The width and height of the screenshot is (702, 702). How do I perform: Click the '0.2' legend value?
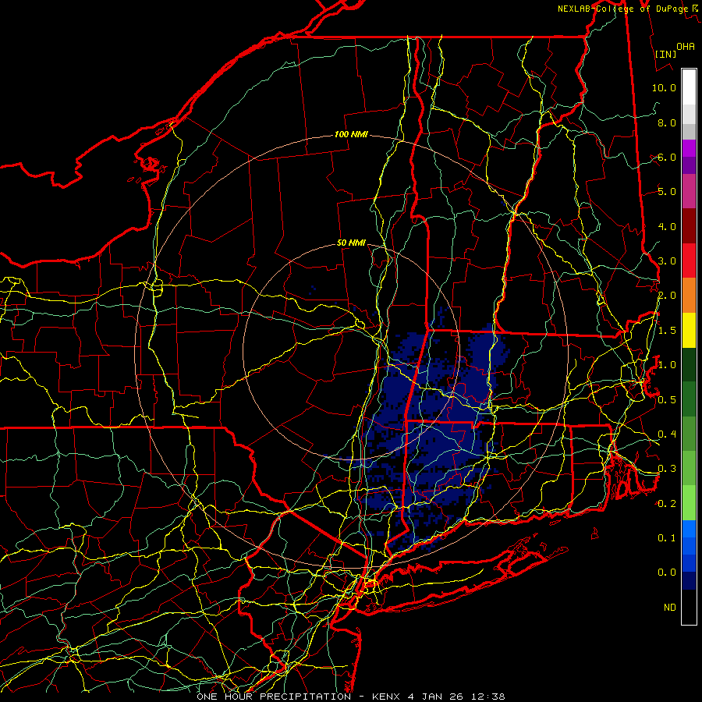[x=667, y=503]
